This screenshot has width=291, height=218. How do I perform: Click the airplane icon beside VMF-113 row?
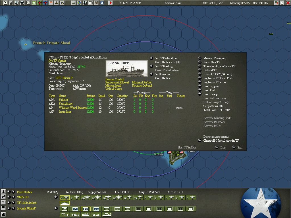coord(3,197)
